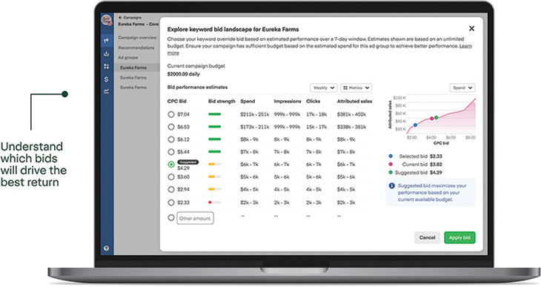Open Ad groups in side menu
541x287 pixels.
click(x=128, y=57)
